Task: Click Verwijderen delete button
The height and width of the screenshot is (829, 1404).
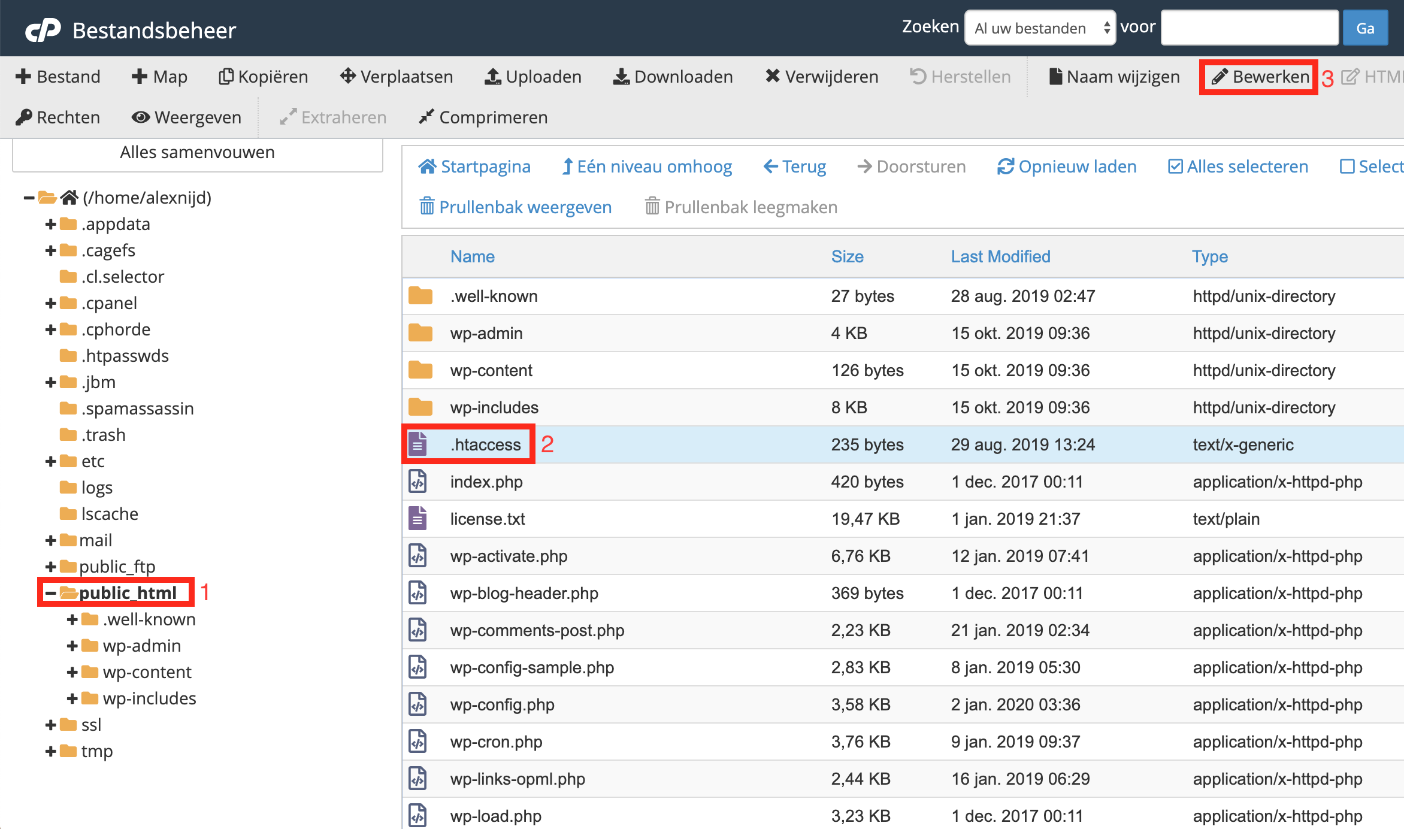Action: tap(822, 77)
